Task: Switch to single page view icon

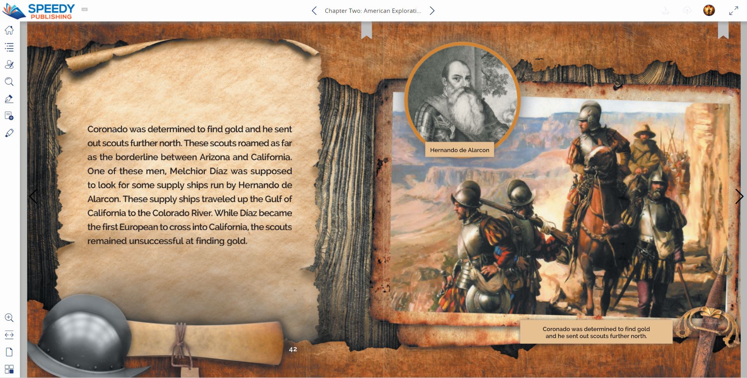Action: [9, 352]
